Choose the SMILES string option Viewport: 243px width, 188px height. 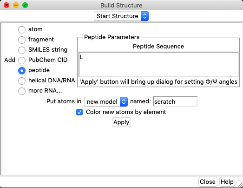point(22,50)
